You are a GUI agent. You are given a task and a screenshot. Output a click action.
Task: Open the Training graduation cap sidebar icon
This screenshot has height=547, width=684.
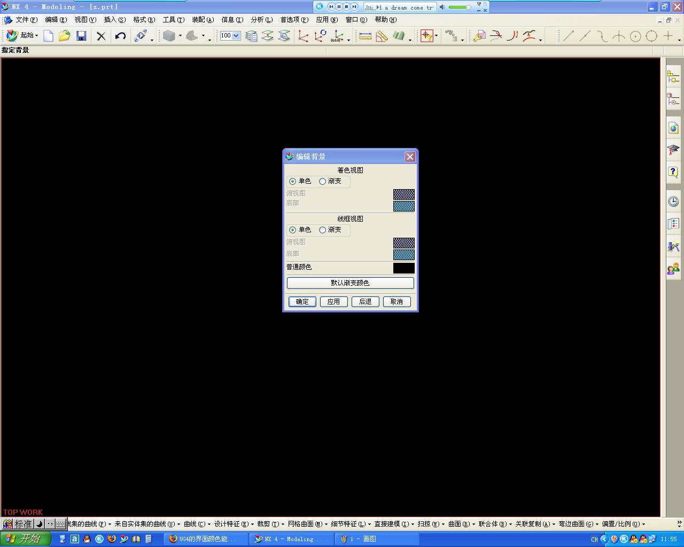[x=673, y=150]
